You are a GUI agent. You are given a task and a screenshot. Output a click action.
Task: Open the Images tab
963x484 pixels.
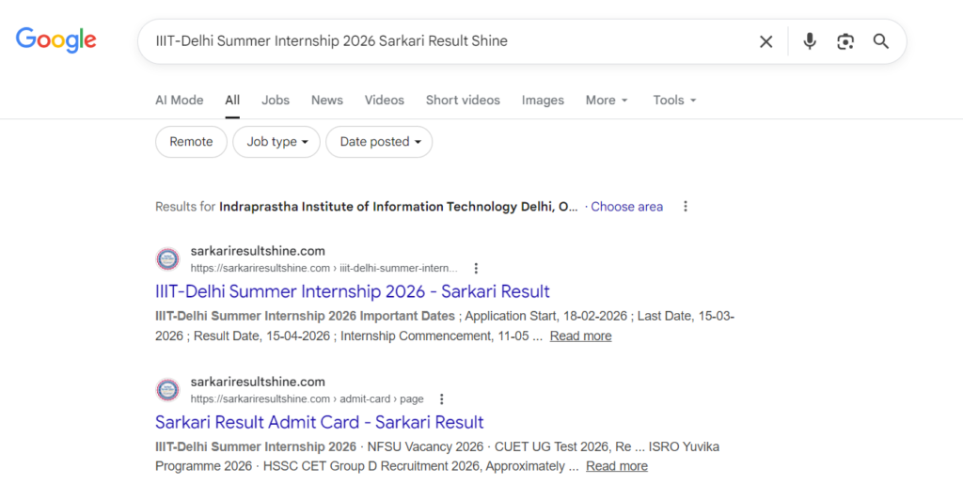(x=543, y=100)
